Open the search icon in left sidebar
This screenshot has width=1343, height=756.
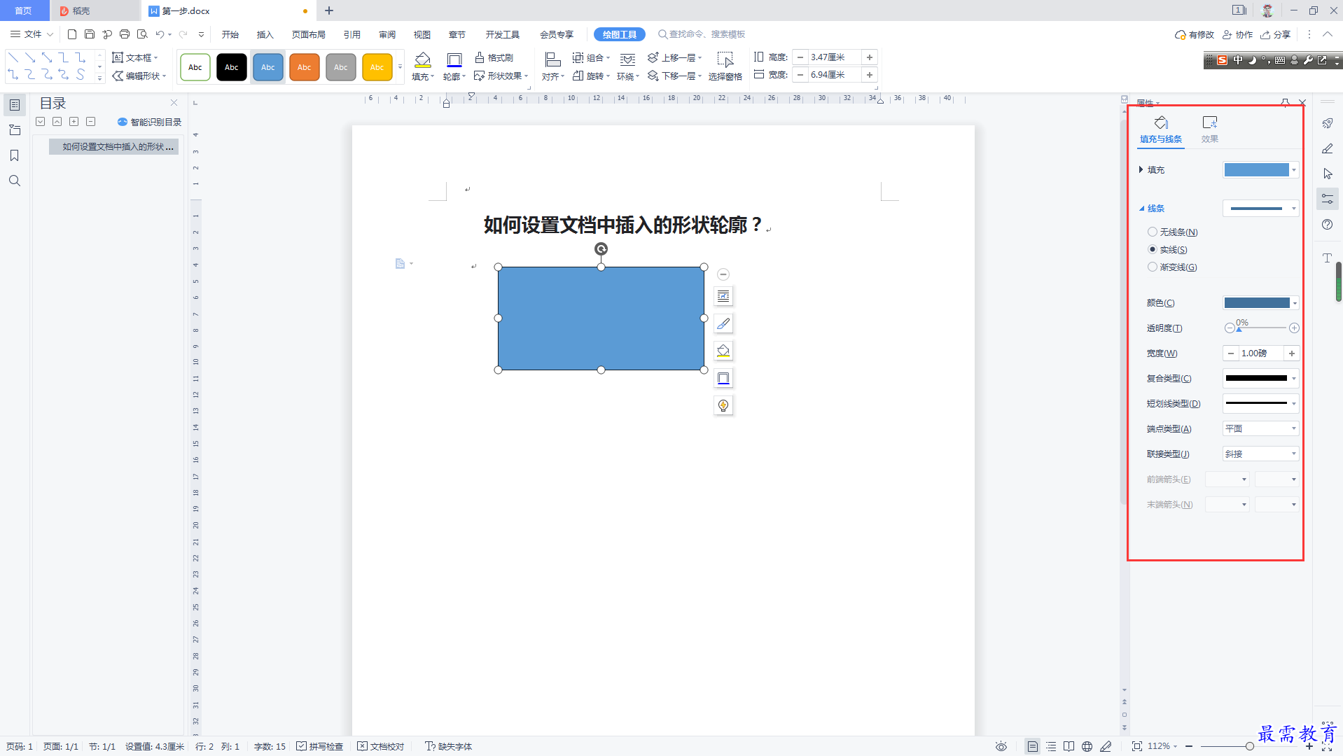15,181
